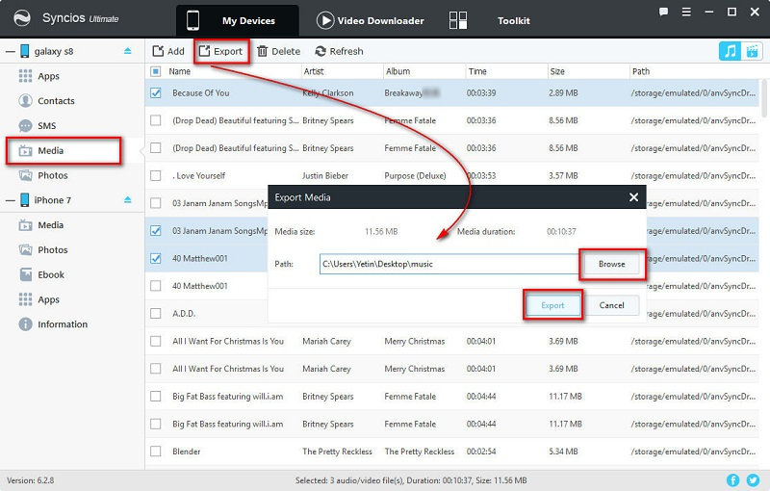Viewport: 770px width, 491px height.
Task: Click the Delete toolbar button
Action: click(x=278, y=51)
